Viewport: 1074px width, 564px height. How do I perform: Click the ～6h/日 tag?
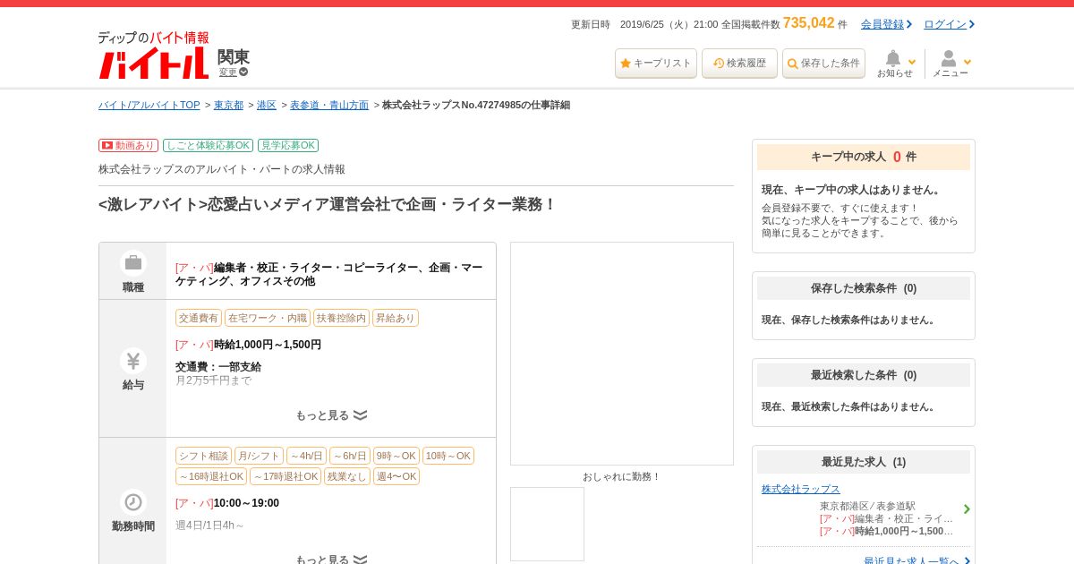point(350,456)
